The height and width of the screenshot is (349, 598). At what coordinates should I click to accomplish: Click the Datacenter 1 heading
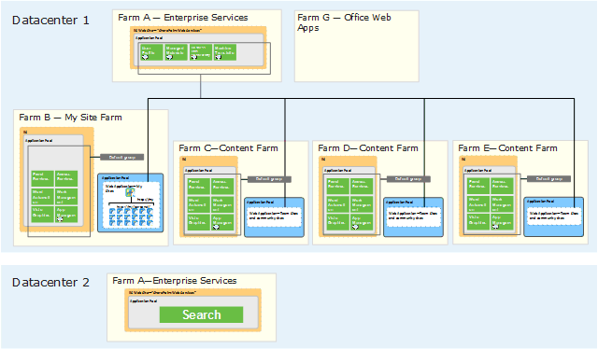[50, 21]
